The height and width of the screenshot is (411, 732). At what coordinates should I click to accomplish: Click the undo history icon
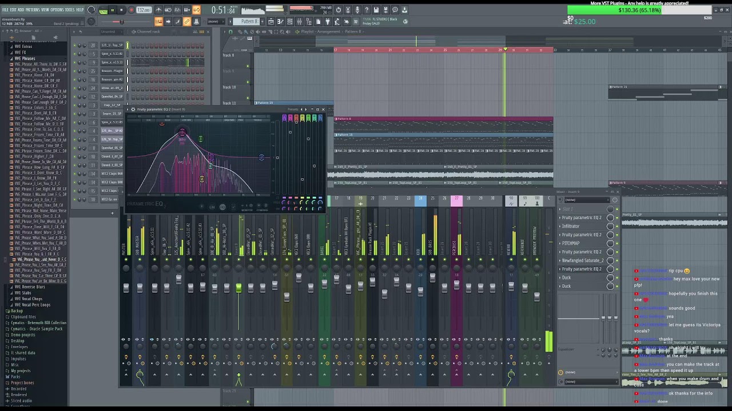(x=339, y=10)
